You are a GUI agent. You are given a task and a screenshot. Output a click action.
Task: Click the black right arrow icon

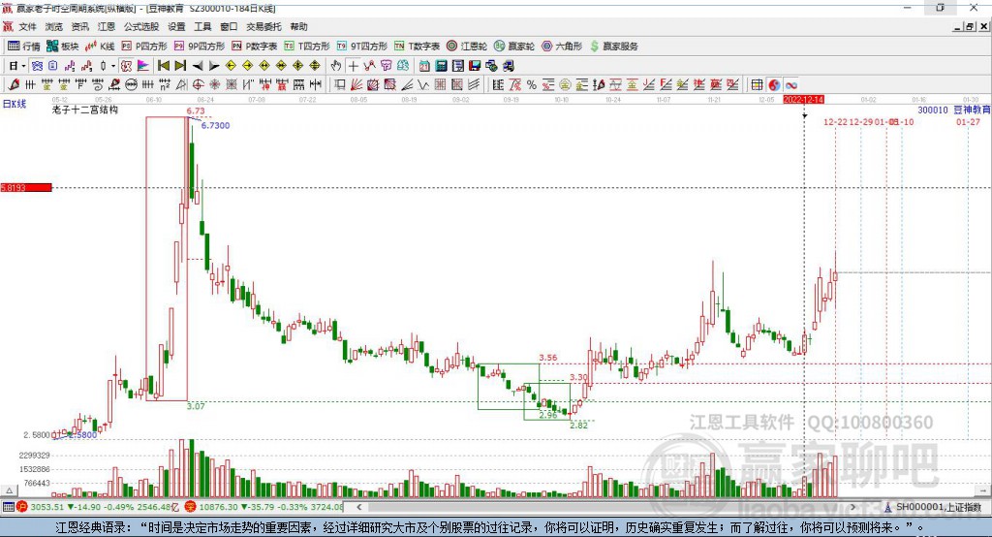coord(214,66)
